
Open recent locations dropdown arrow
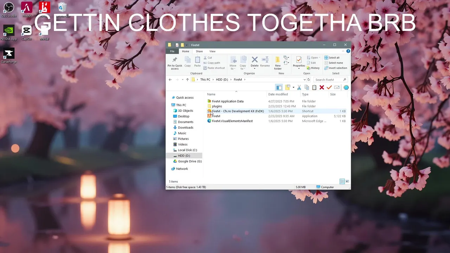182,80
